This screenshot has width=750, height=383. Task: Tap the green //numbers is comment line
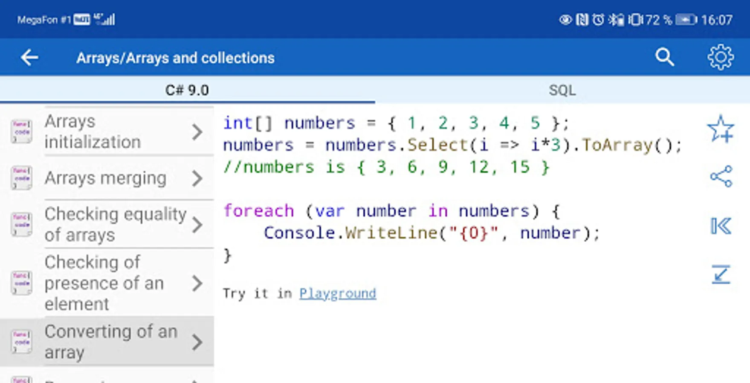coord(386,167)
